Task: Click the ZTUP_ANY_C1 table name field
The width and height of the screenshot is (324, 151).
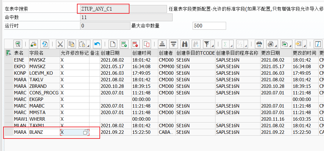Action: 123,9
